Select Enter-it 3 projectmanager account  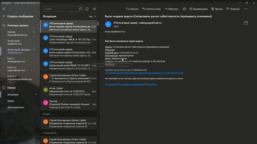click(20, 78)
